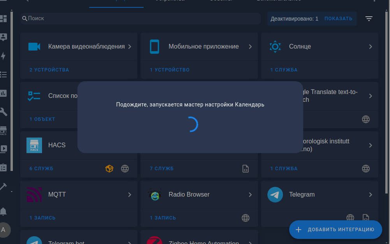Click the Telegram card title
The image size is (390, 244).
coord(302,194)
